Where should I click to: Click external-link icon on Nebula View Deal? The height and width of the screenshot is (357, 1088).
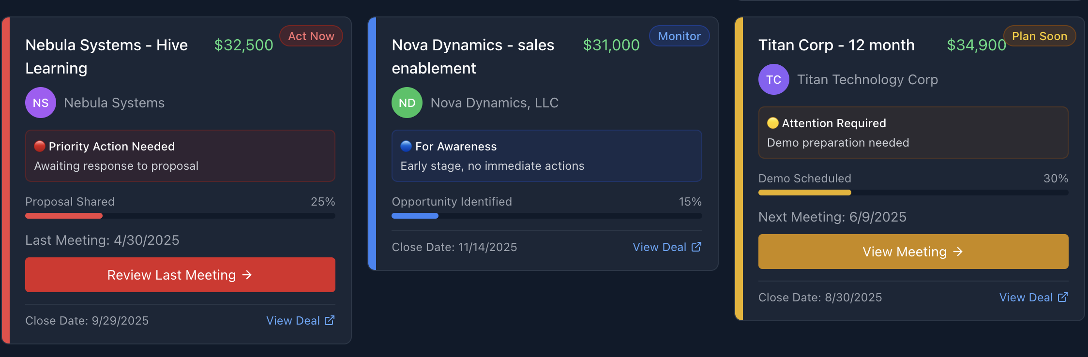click(x=330, y=320)
